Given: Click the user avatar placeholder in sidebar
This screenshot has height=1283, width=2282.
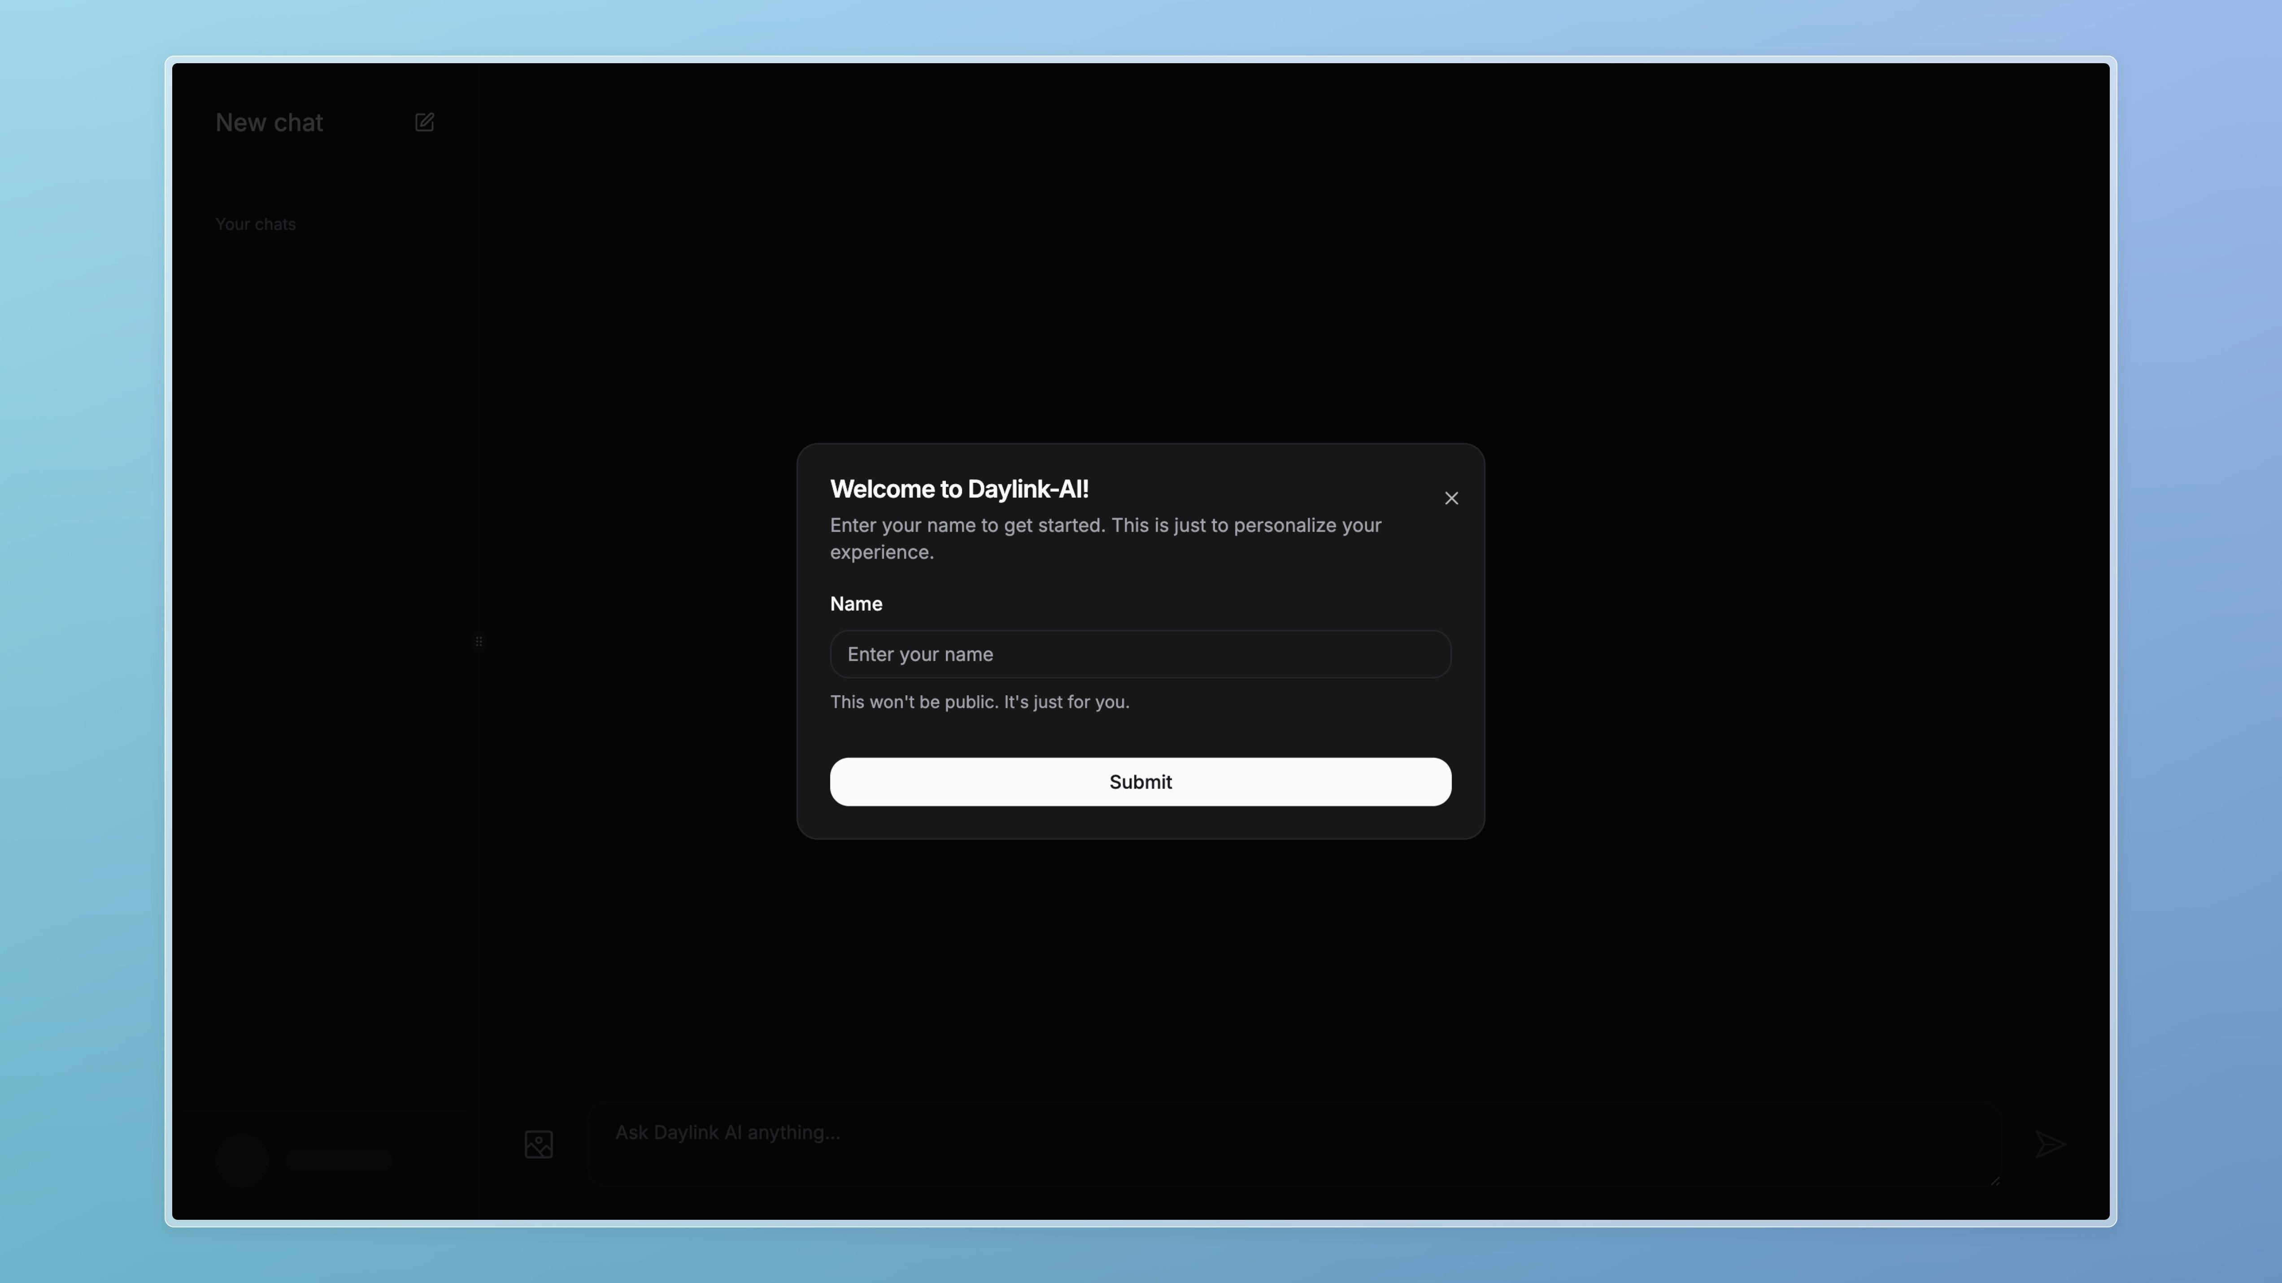Looking at the screenshot, I should click(x=242, y=1160).
